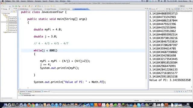
Task: Open VLC cone icon in dock
Action: click(x=135, y=105)
